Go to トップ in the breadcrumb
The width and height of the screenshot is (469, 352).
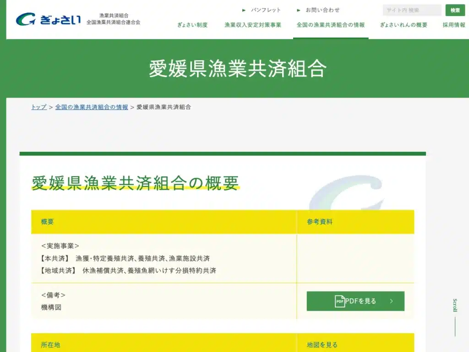pos(39,107)
